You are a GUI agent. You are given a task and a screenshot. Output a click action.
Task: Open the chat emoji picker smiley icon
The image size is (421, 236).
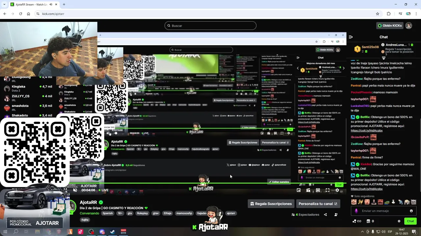[x=411, y=211]
